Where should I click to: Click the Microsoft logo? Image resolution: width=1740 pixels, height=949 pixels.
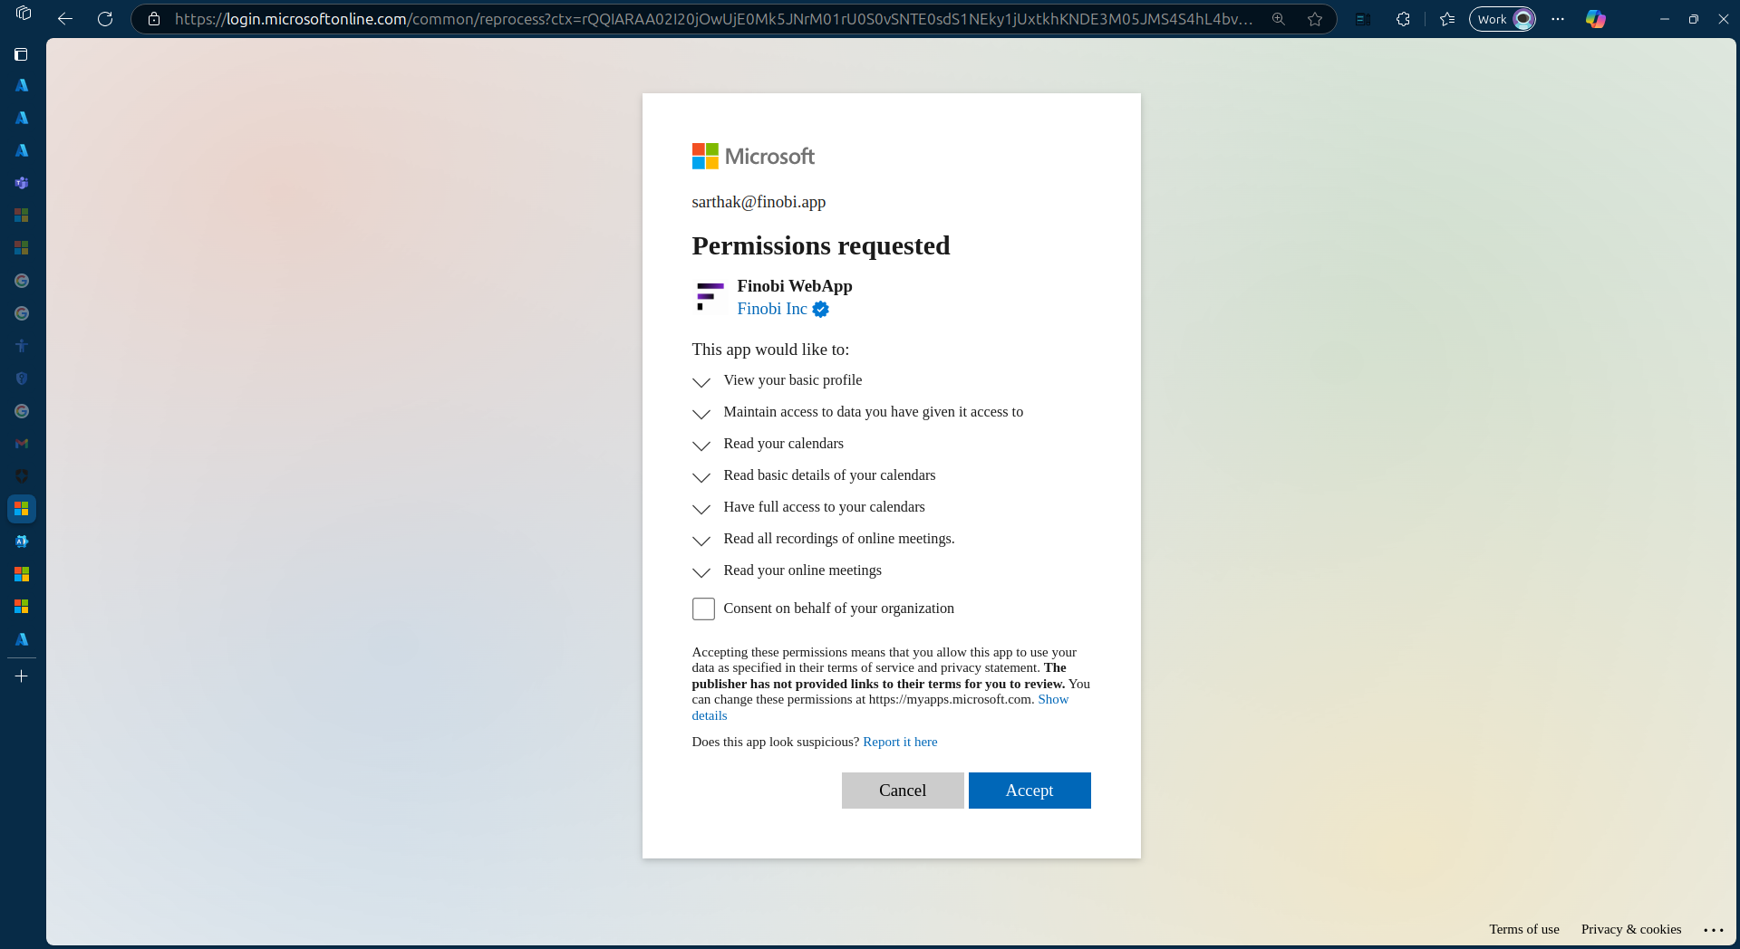(x=753, y=156)
